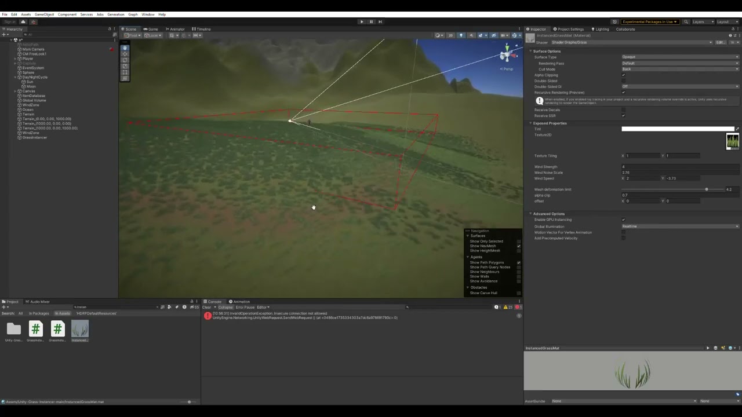
Task: Open the Surface Type dropdown
Action: [x=678, y=57]
